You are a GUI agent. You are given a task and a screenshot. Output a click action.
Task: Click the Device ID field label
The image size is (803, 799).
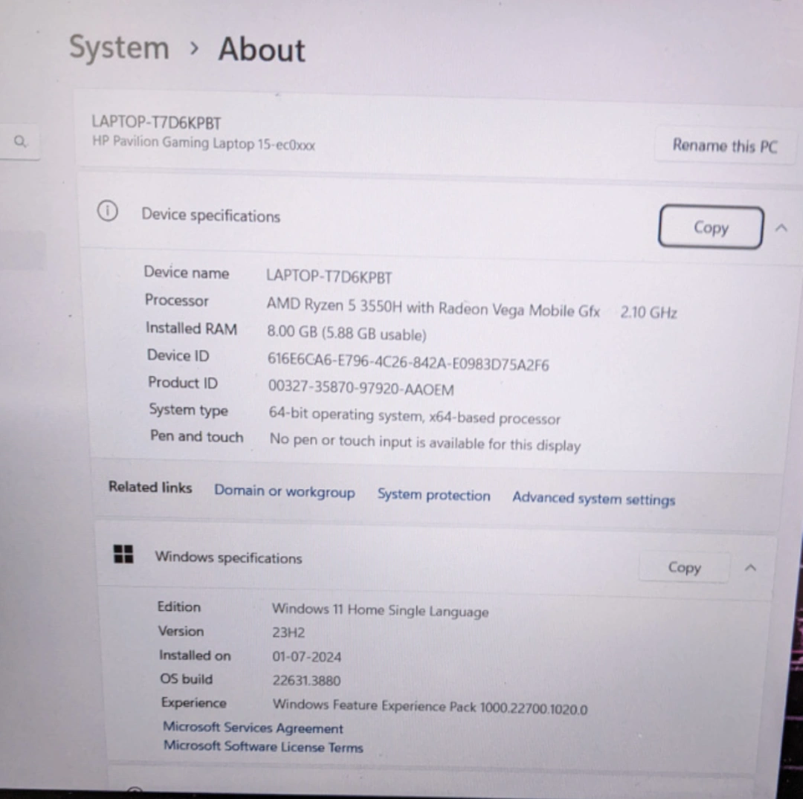[178, 355]
